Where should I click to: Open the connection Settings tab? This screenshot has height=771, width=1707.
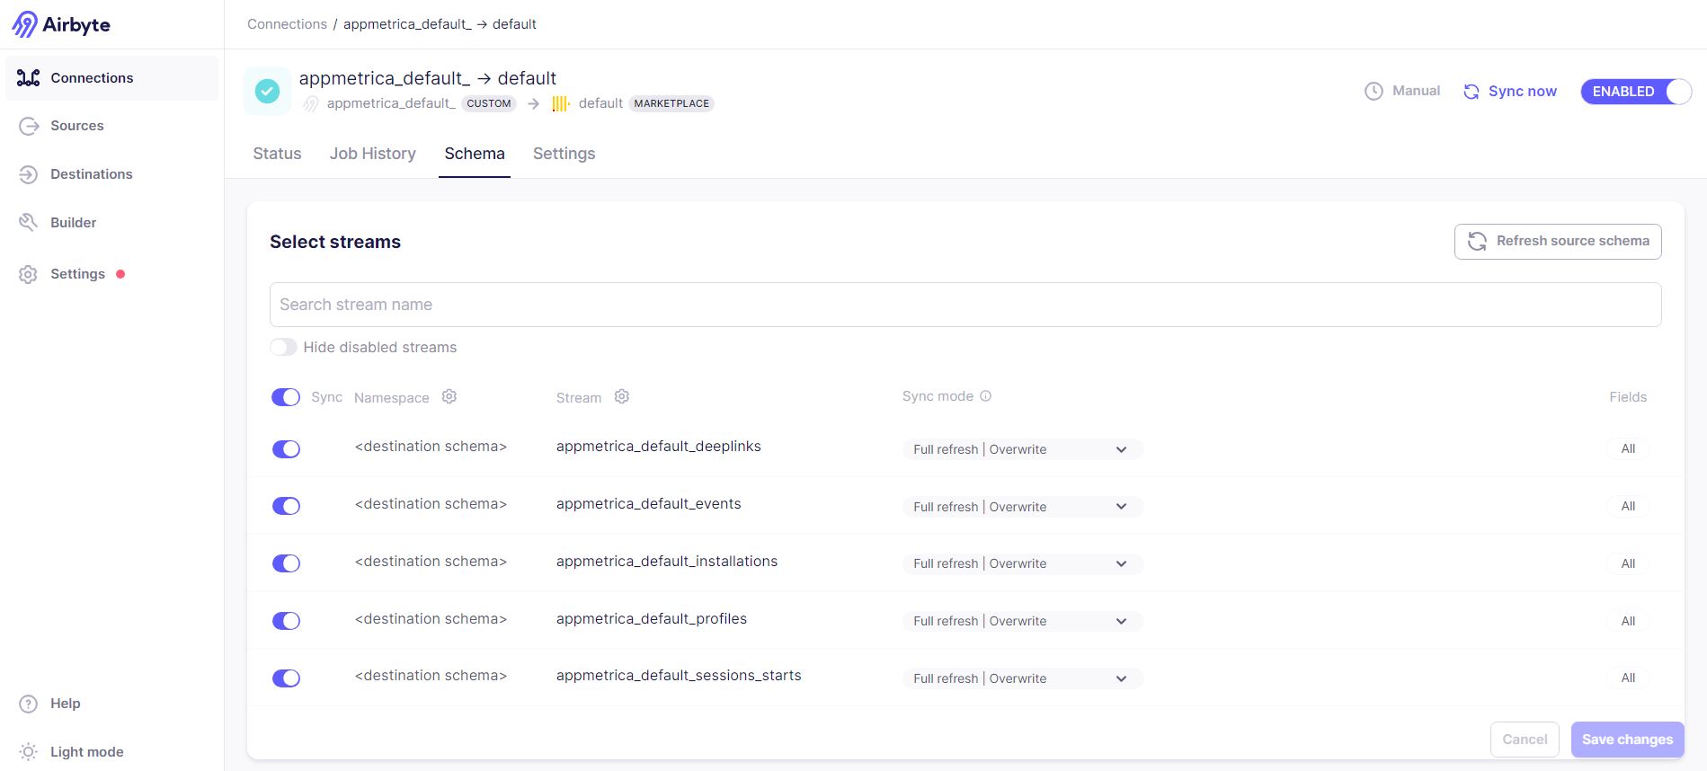[565, 154]
